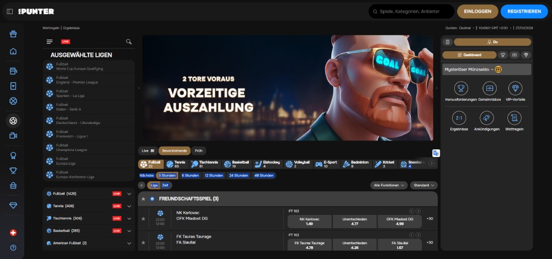Open England - Premier League in selected leagues
The height and width of the screenshot is (259, 552).
(89, 80)
